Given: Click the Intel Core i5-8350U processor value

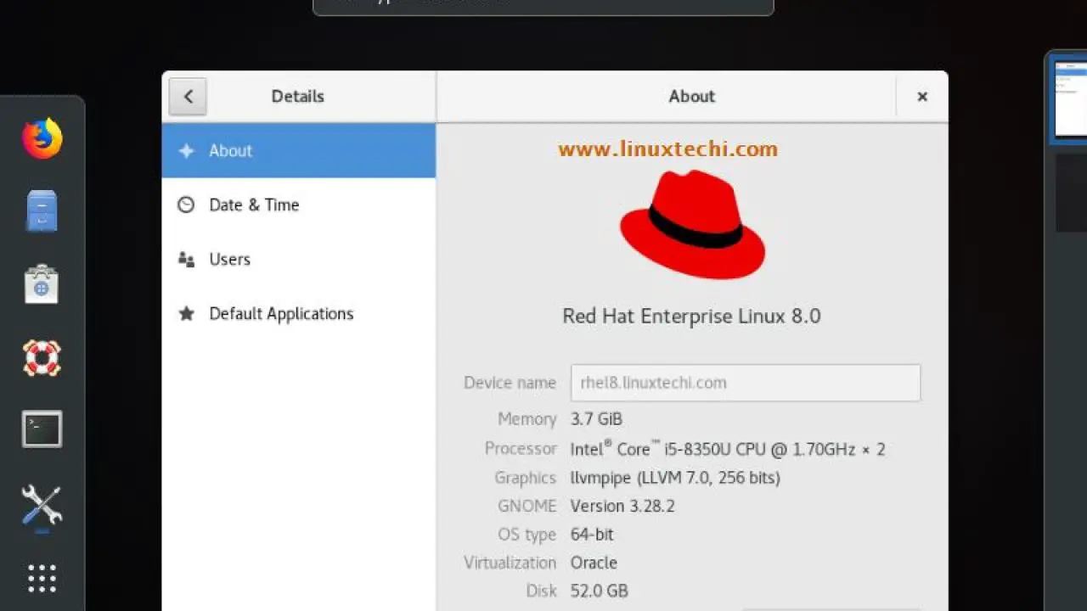Looking at the screenshot, I should 728,449.
